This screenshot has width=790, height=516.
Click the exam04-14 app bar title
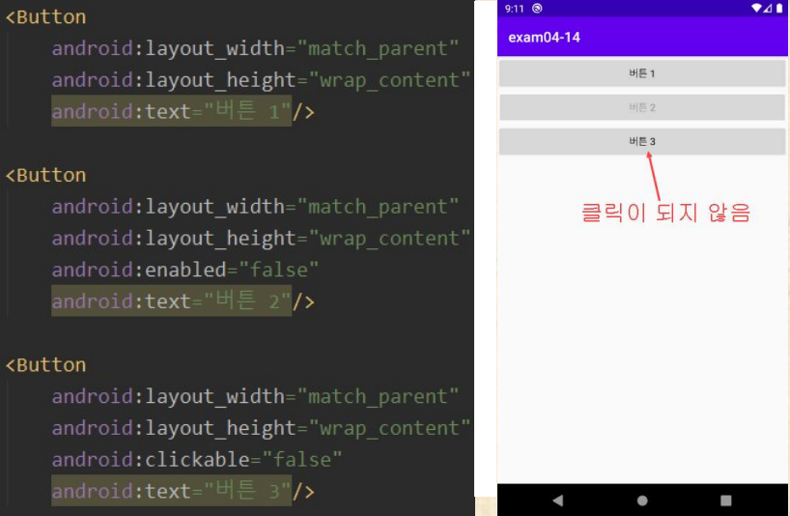click(544, 38)
